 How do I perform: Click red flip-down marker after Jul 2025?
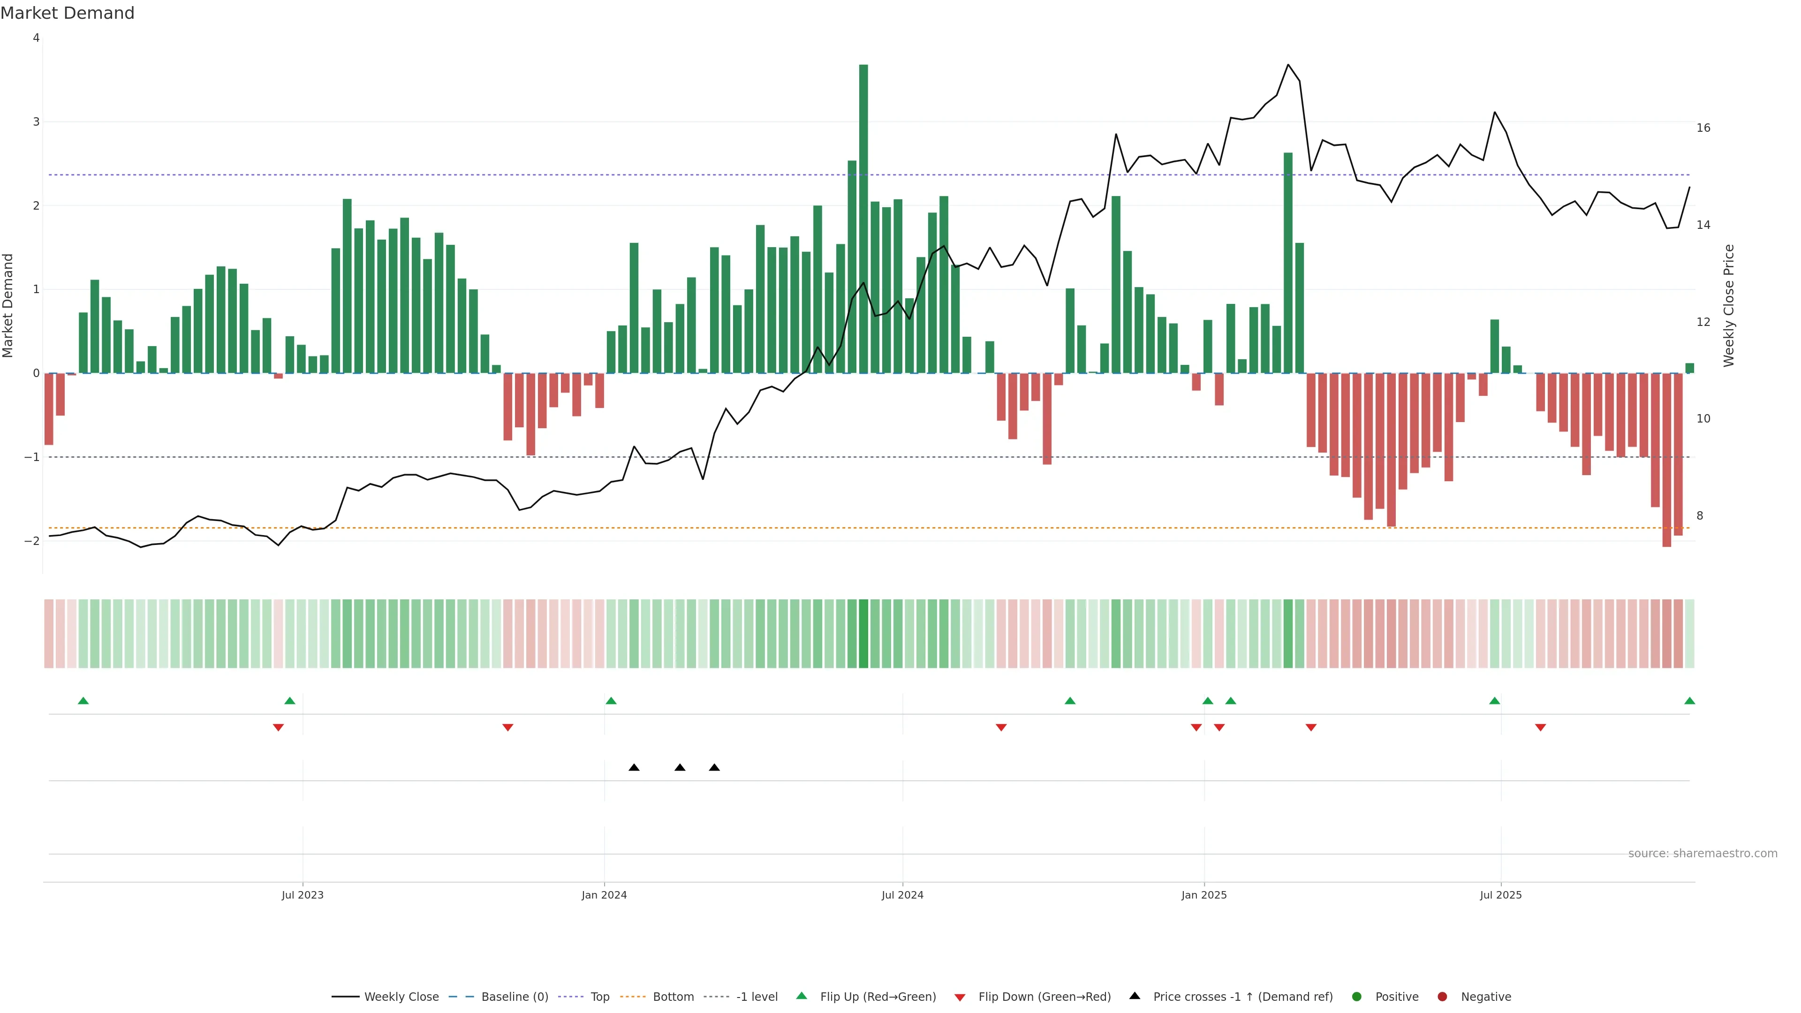pyautogui.click(x=1540, y=728)
